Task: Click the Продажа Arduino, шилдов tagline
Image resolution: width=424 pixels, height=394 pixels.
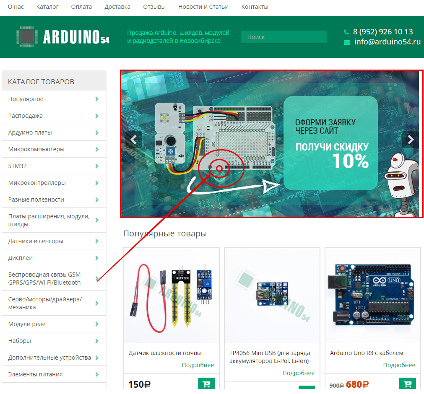Action: pyautogui.click(x=178, y=37)
